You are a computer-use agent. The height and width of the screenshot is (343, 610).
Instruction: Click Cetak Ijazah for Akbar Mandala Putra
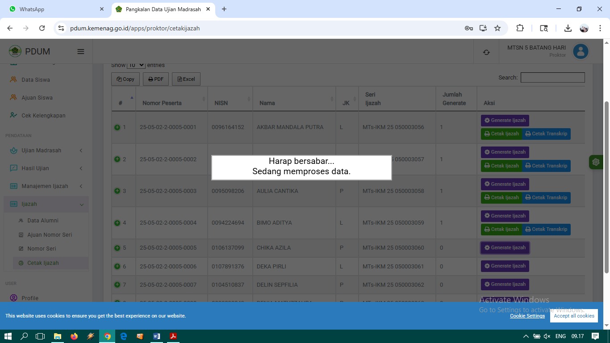501,134
